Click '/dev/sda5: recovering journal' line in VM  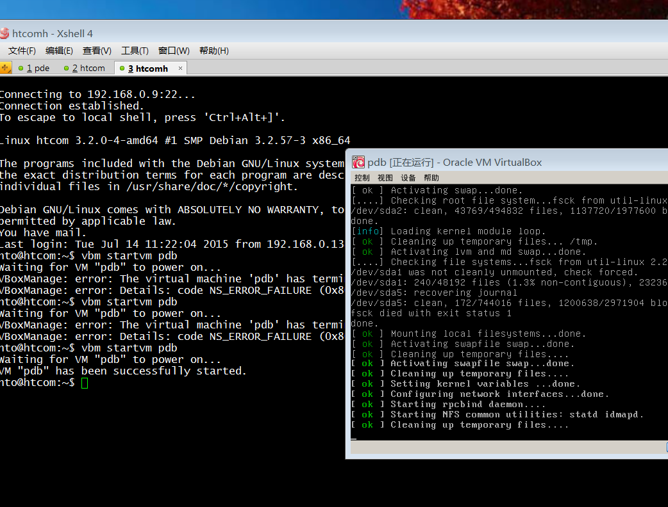pyautogui.click(x=434, y=293)
